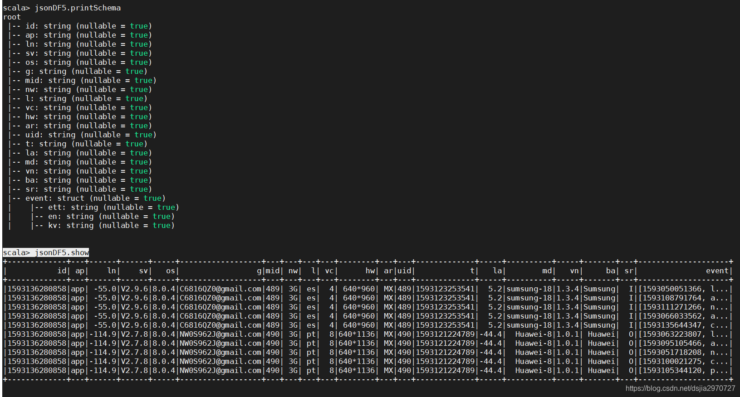Select the 'event: struct' schema line
740x397 pixels.
[86, 198]
